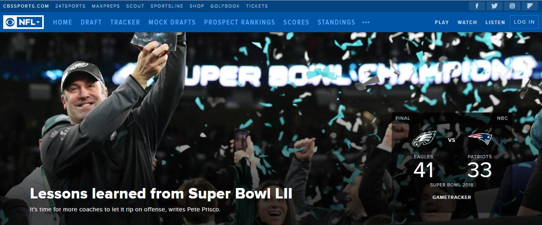The width and height of the screenshot is (542, 225).
Task: Click the CBS eye NFL logo
Action: click(23, 22)
